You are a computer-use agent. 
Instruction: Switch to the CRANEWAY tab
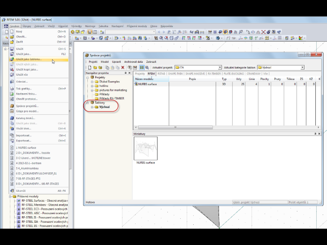click(x=253, y=73)
